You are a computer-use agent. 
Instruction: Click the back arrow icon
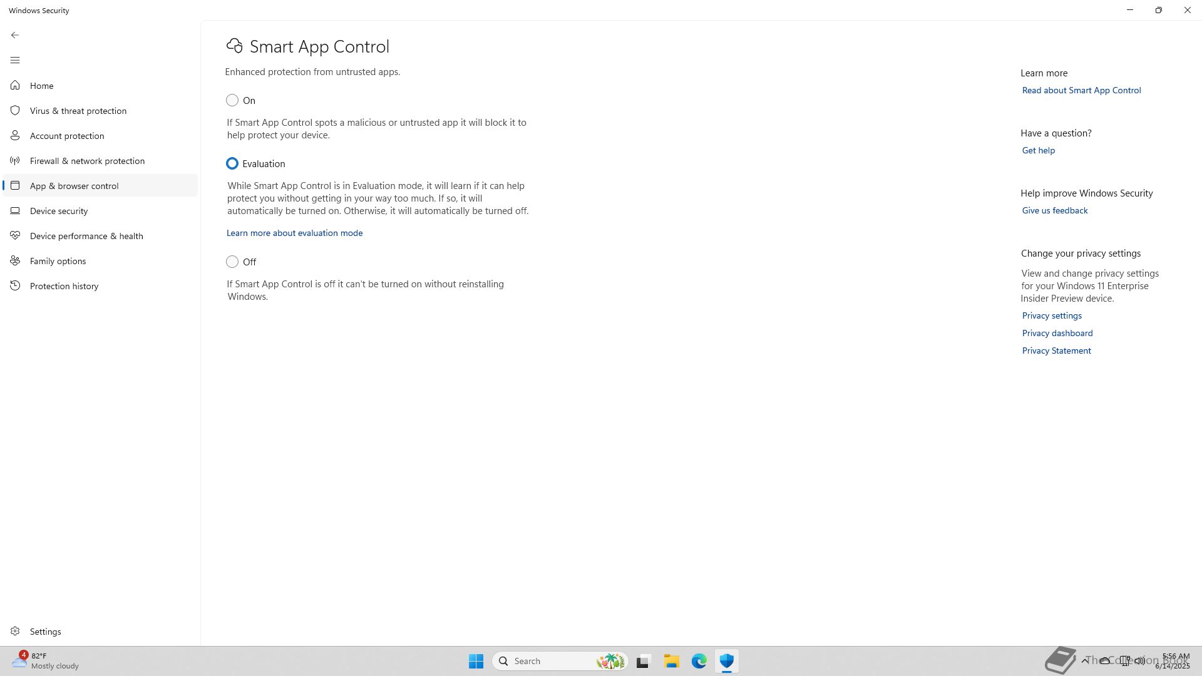pos(15,35)
